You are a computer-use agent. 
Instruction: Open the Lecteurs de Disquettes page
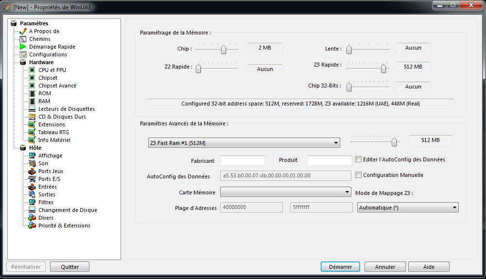66,109
